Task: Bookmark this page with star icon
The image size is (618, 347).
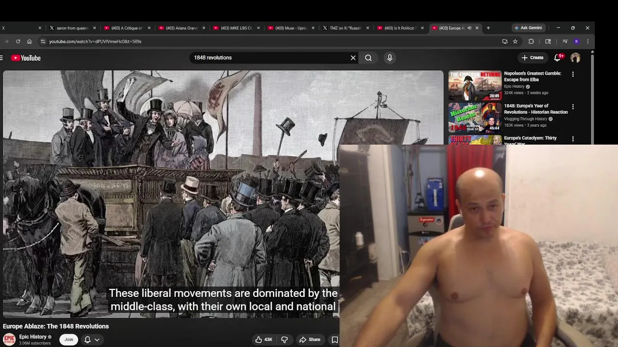Action: pos(515,41)
